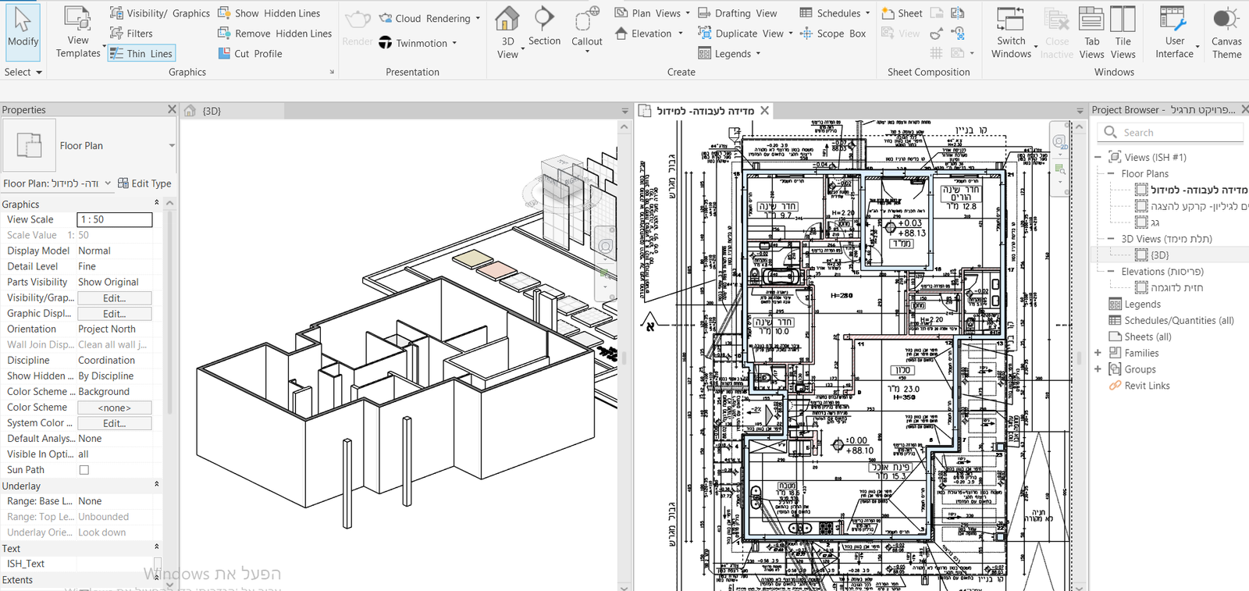The width and height of the screenshot is (1249, 591).
Task: Click Tile Views tool
Action: [1123, 33]
